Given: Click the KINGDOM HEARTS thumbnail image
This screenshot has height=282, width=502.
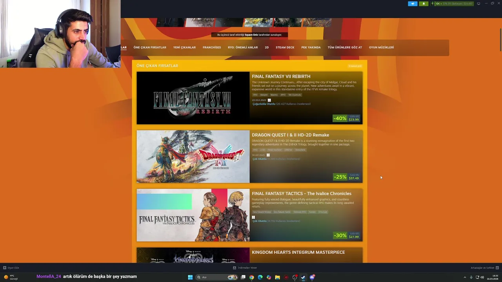Looking at the screenshot, I should point(193,255).
